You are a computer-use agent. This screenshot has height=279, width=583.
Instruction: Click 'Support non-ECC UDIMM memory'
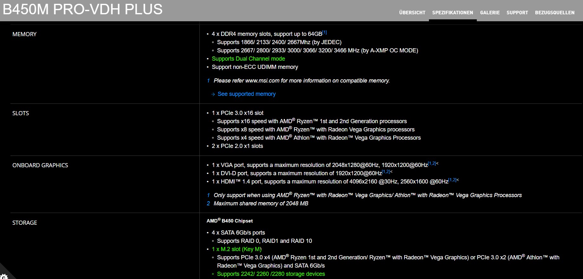pos(255,67)
